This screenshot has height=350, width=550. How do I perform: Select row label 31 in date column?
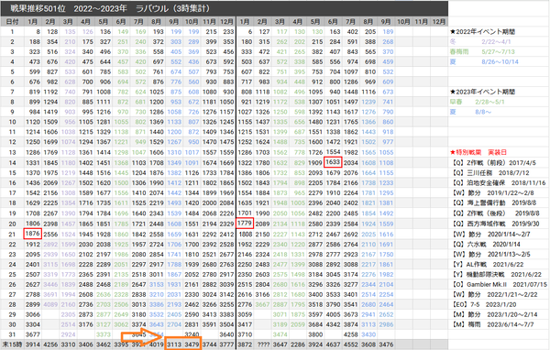12,334
